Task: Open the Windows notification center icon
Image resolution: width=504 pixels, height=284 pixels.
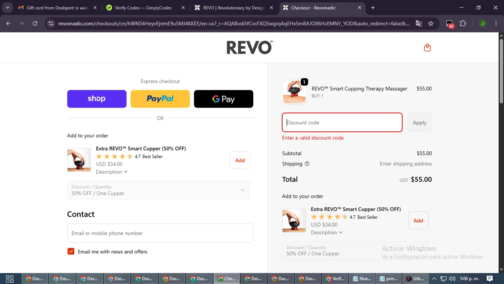Action: pyautogui.click(x=490, y=279)
